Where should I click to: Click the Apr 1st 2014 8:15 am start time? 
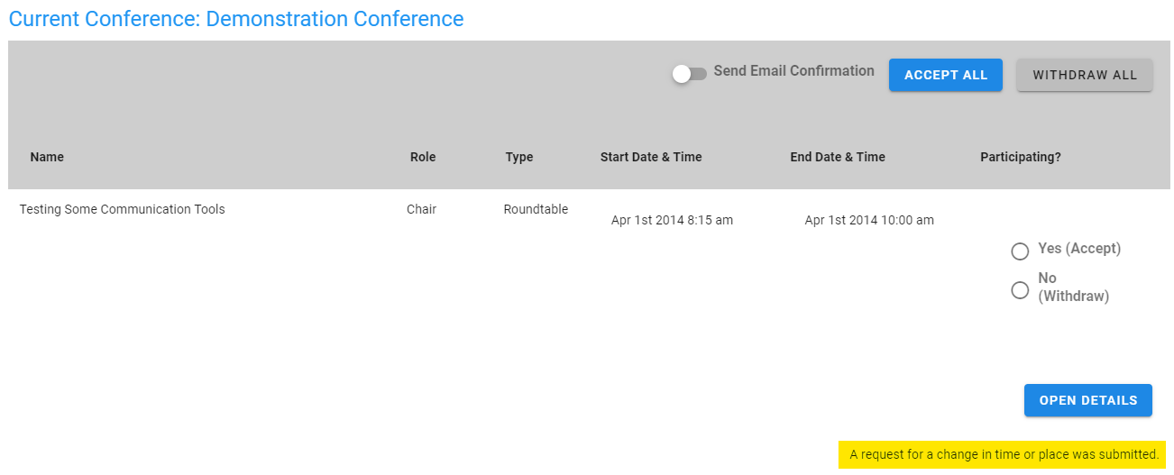[672, 220]
